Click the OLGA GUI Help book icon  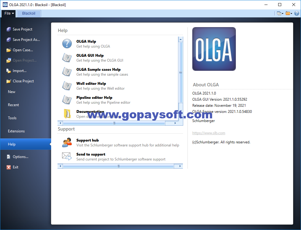coord(67,58)
